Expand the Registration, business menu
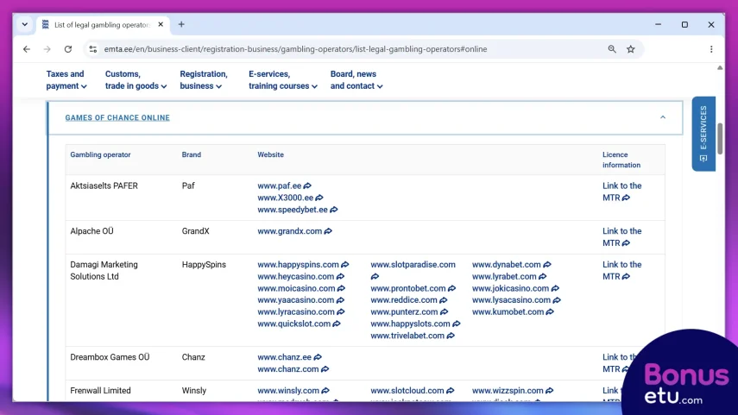 tap(204, 80)
